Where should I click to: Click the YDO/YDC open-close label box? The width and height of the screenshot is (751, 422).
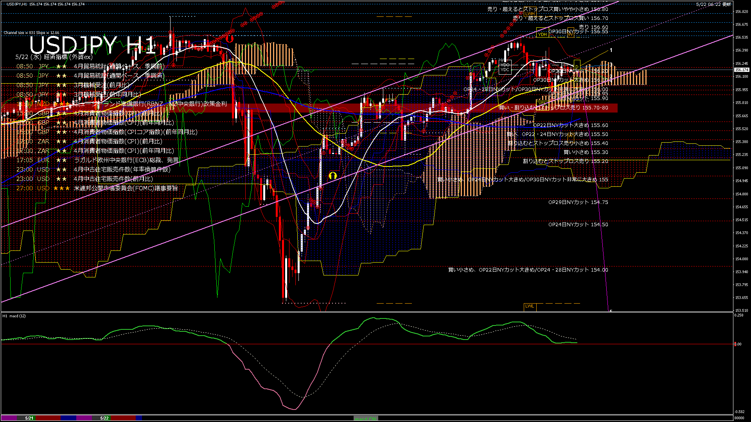(x=505, y=67)
